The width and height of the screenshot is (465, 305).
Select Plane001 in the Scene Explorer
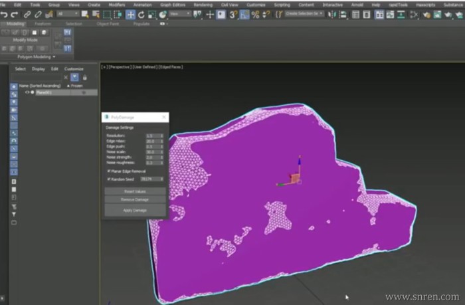point(44,92)
